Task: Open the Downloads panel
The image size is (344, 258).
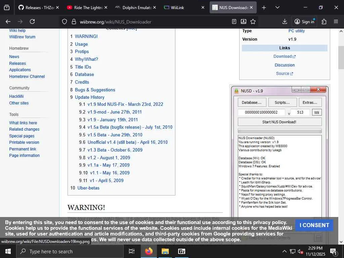Action: [x=285, y=21]
